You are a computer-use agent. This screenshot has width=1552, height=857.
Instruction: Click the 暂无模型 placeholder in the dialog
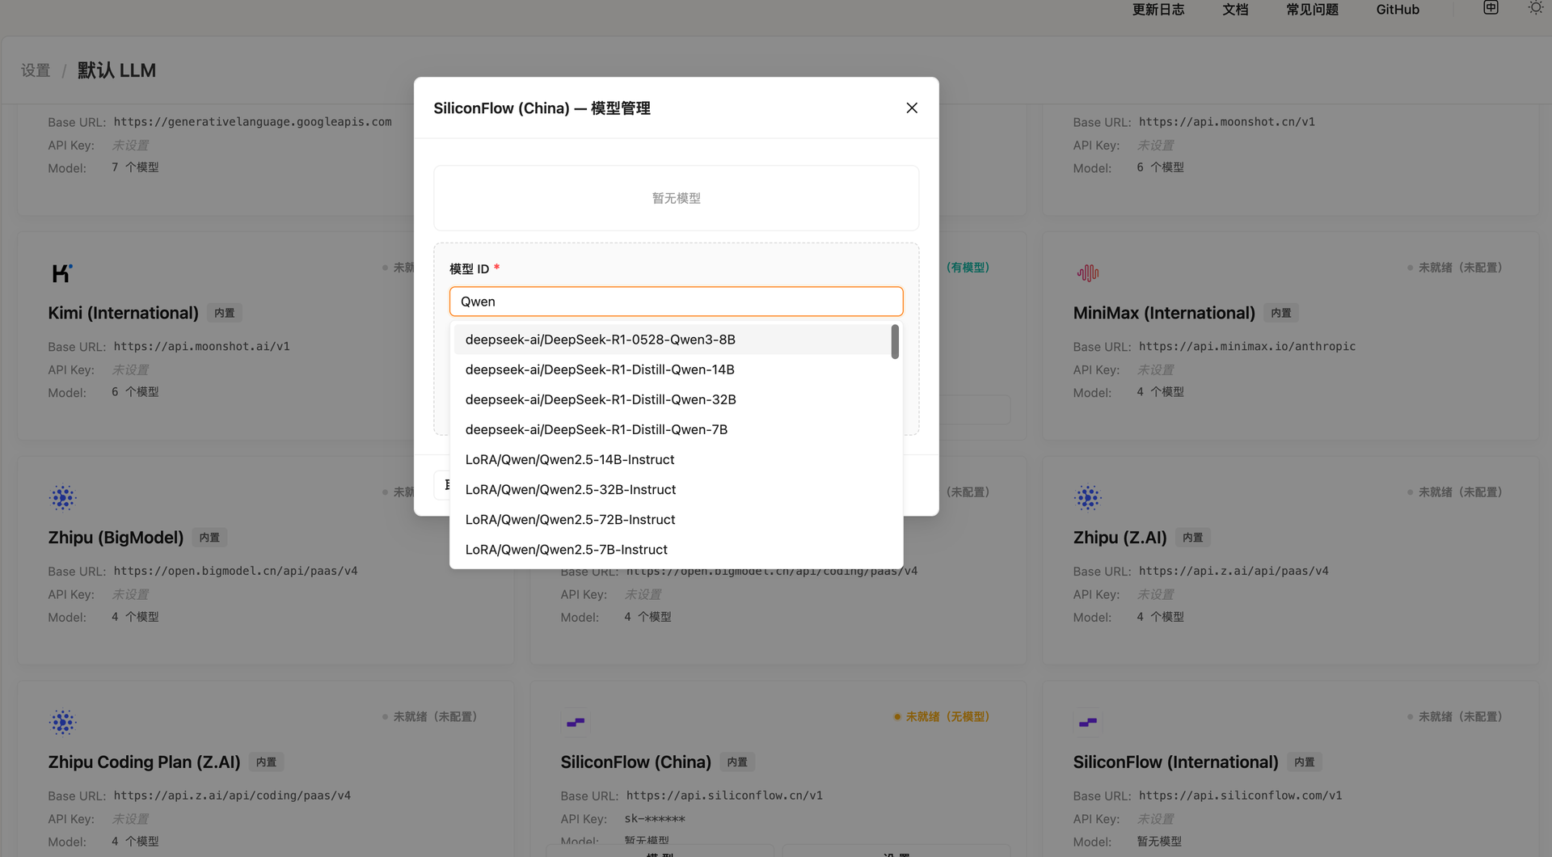pos(676,198)
